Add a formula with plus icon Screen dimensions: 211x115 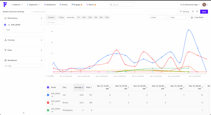coord(42,40)
